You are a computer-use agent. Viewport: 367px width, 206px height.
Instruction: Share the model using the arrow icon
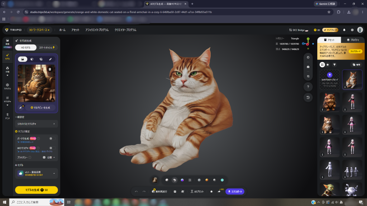[219, 192]
